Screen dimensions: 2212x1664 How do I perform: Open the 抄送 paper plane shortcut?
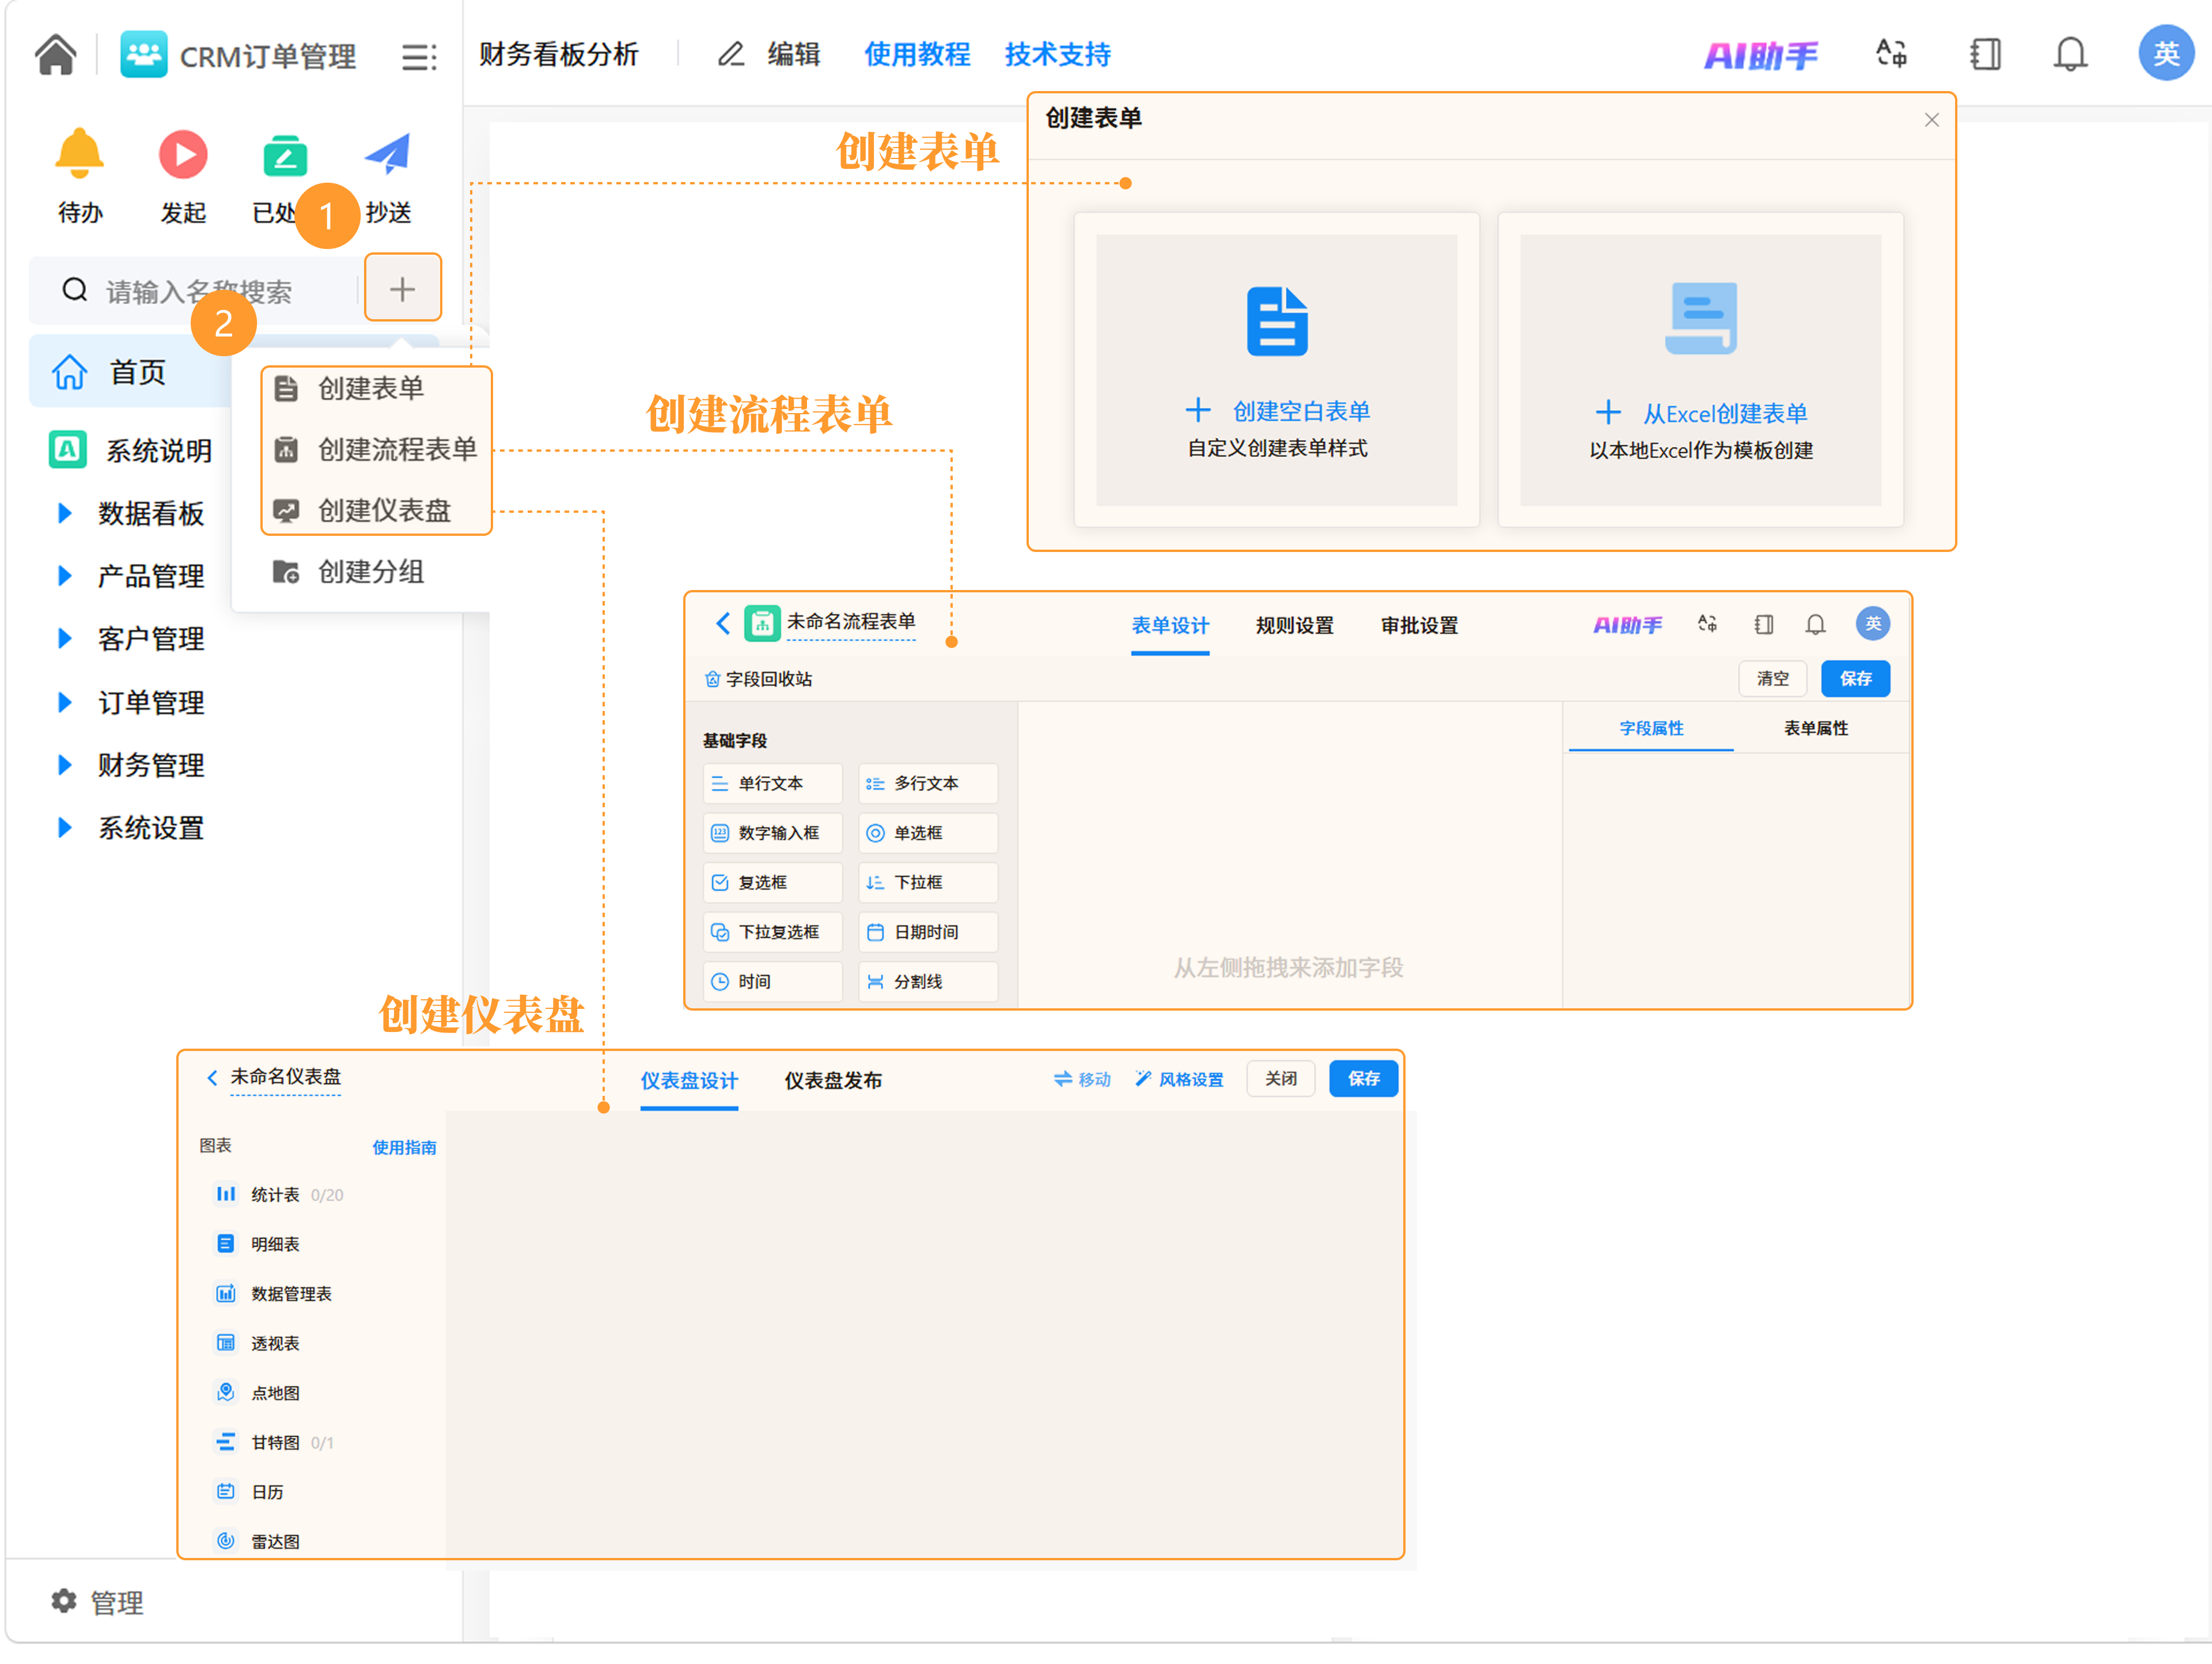[388, 154]
